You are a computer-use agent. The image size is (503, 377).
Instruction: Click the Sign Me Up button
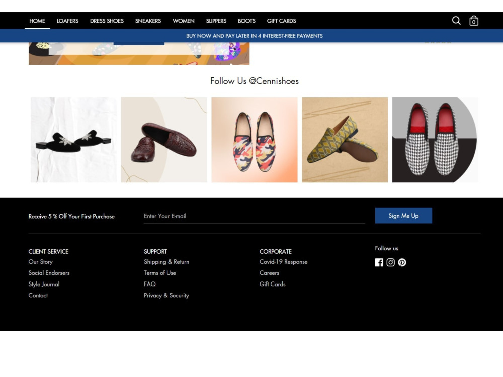tap(403, 216)
